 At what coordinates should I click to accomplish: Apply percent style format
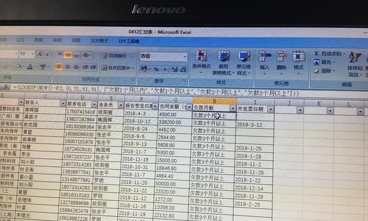click(157, 70)
